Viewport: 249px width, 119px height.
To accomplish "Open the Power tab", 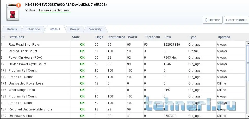I will (x=74, y=29).
